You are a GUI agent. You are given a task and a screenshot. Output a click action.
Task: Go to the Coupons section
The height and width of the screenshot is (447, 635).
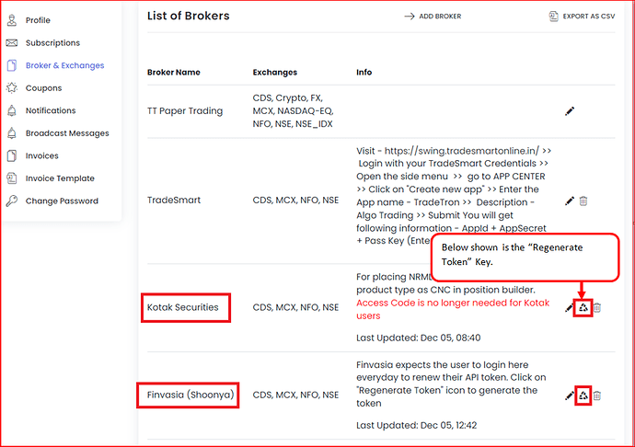44,88
